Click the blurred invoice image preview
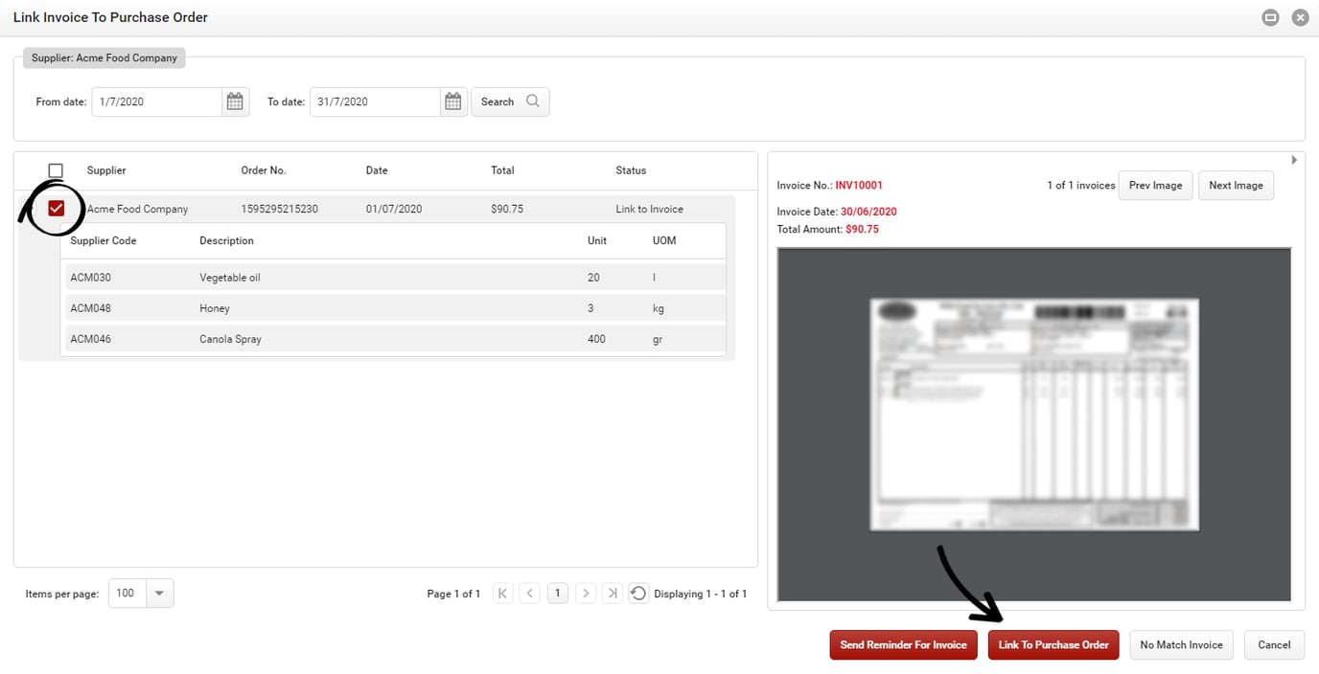This screenshot has height=674, width=1319. pos(1033,414)
